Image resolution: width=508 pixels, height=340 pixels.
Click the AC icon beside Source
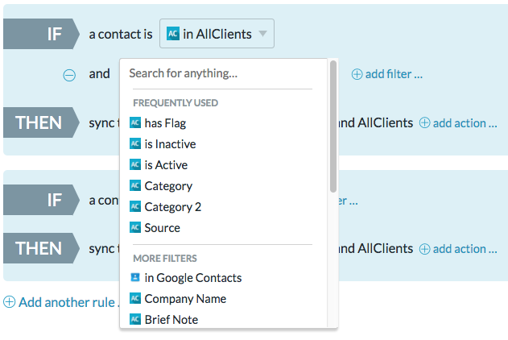coord(135,227)
